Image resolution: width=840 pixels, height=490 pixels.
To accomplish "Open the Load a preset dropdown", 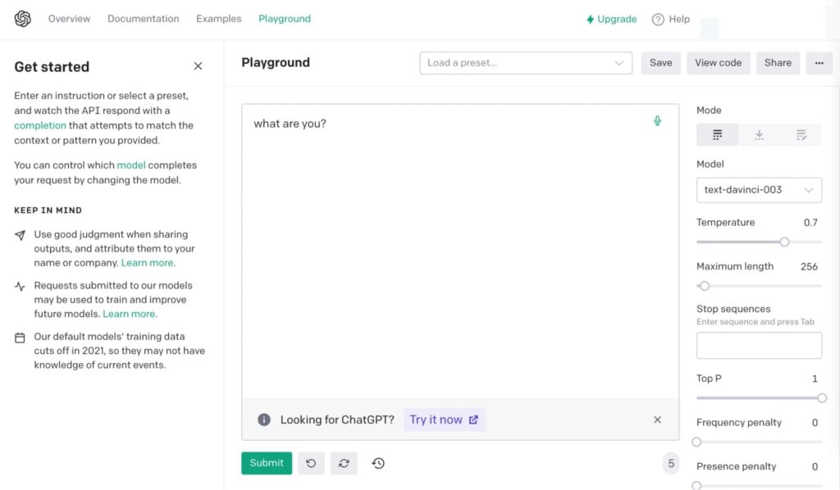I will [x=526, y=63].
